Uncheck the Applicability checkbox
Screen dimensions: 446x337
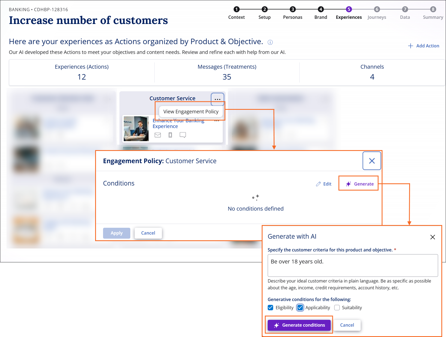pyautogui.click(x=300, y=308)
